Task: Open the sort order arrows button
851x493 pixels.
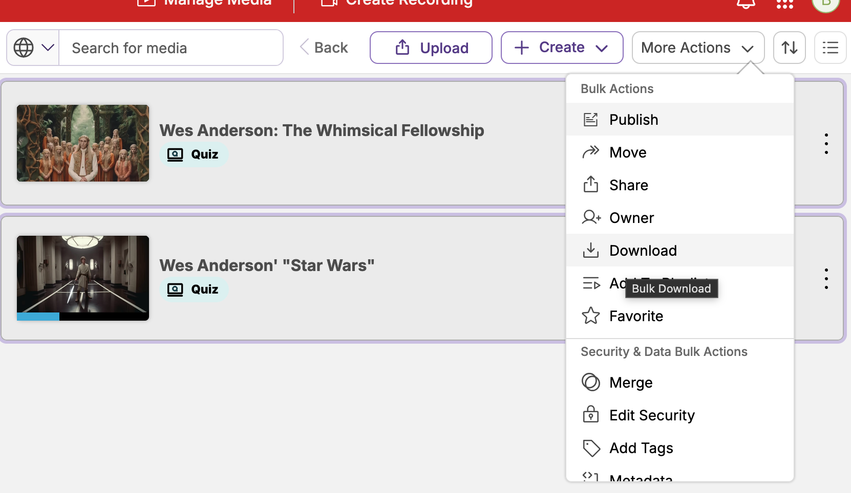Action: click(x=790, y=48)
